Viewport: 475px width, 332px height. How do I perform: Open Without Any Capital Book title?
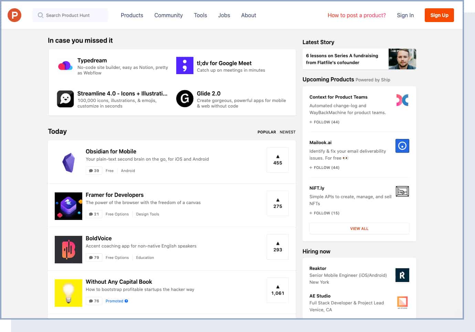click(x=119, y=282)
